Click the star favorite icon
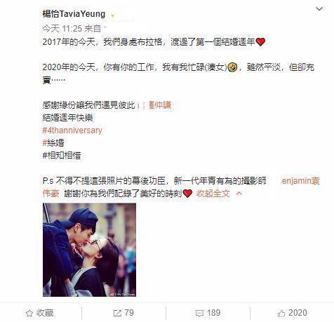The image size is (334, 322). click(x=29, y=313)
